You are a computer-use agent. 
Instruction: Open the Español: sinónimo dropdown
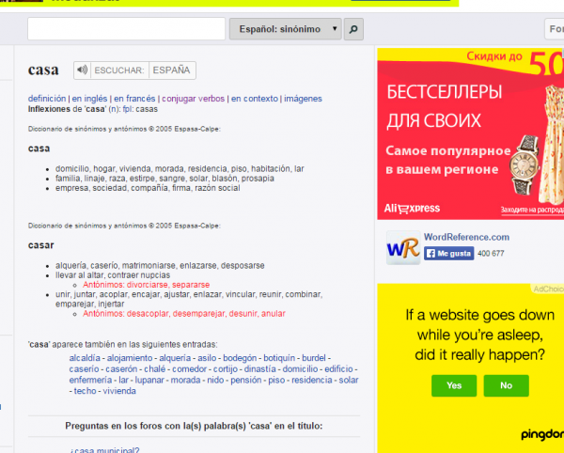(x=286, y=29)
